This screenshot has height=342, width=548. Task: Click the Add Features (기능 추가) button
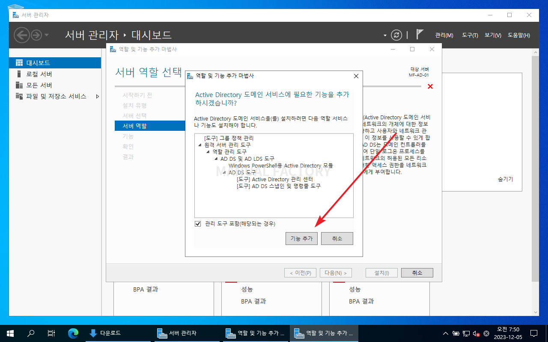(301, 239)
